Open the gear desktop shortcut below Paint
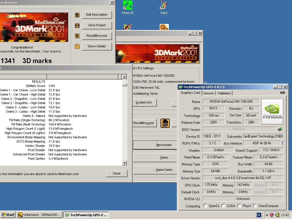 pyautogui.click(x=164, y=27)
